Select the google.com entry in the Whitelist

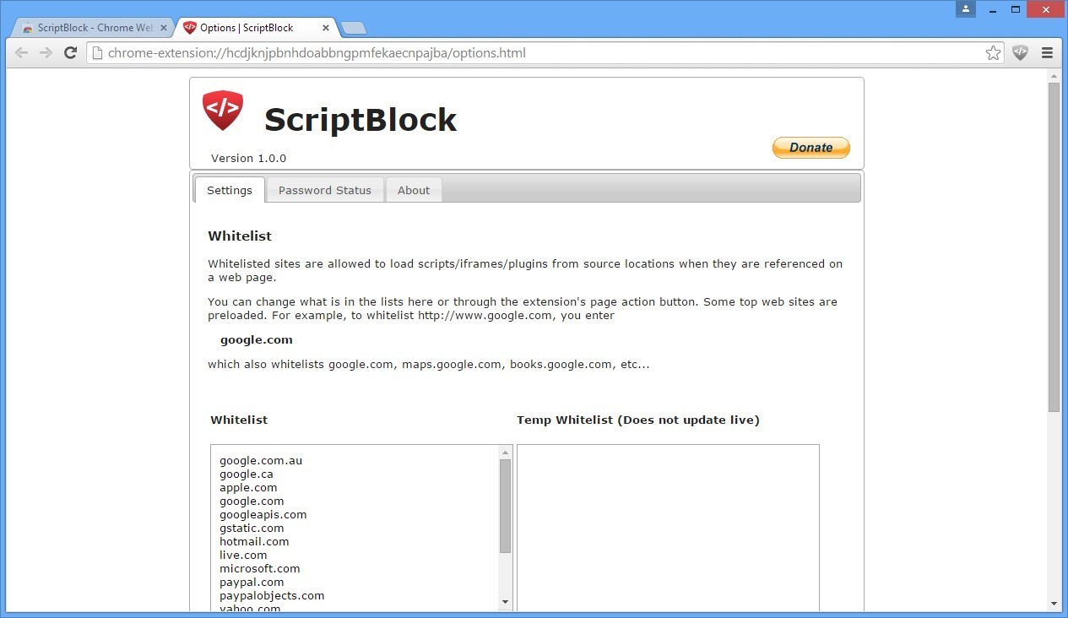(252, 501)
